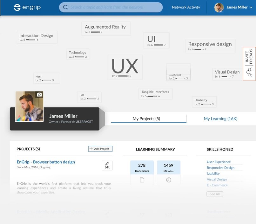This screenshot has width=256, height=224.
Task: Click the clock icon below the Minutes count
Action: tap(169, 180)
